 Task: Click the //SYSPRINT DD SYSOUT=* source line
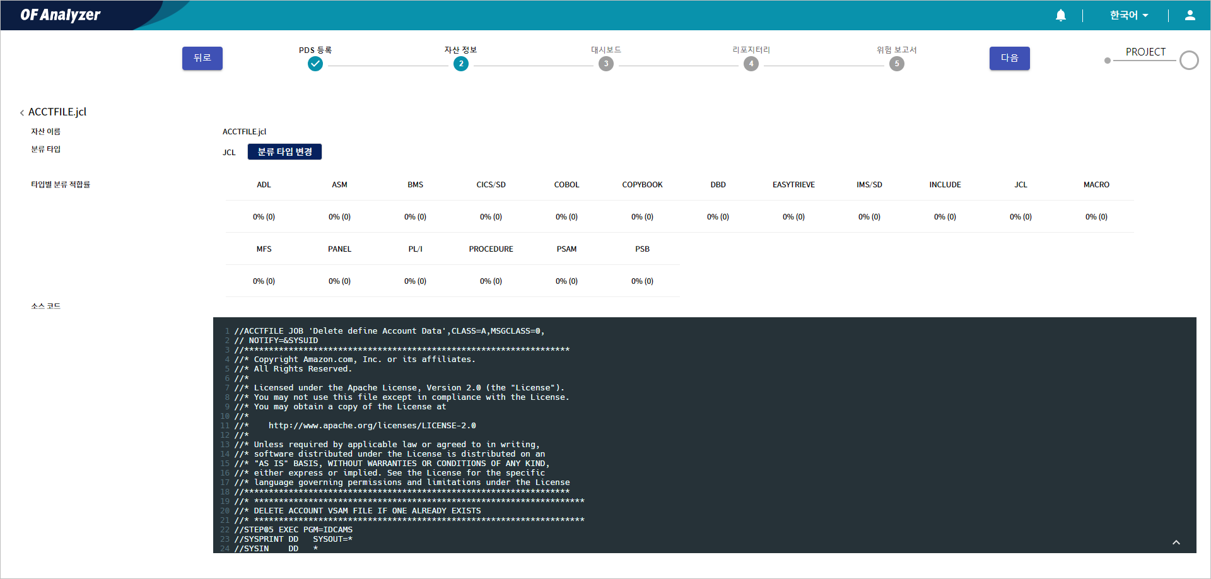click(x=293, y=539)
